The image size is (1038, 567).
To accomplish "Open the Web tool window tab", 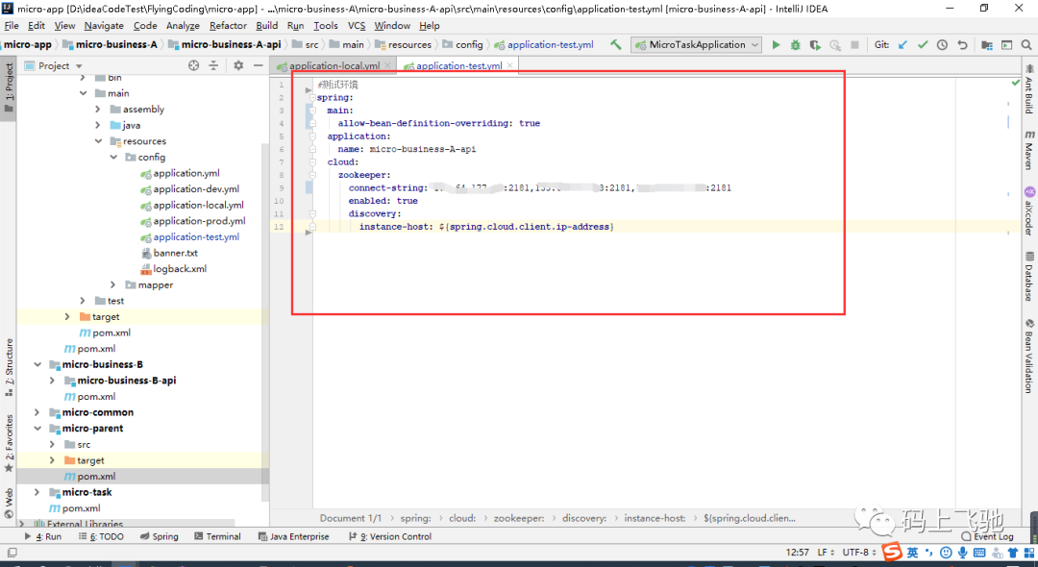I will pos(9,504).
